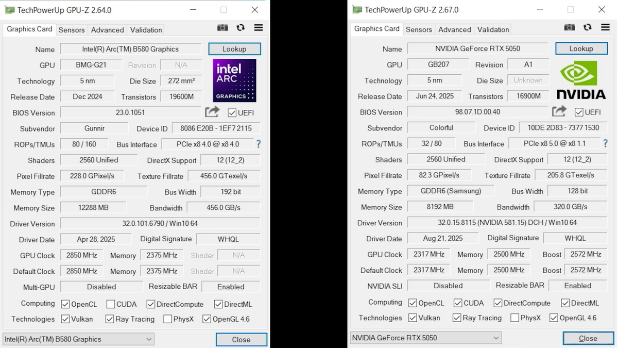Image resolution: width=618 pixels, height=348 pixels.
Task: Toggle UEFI checkbox in Arc B580 window
Action: (x=232, y=113)
